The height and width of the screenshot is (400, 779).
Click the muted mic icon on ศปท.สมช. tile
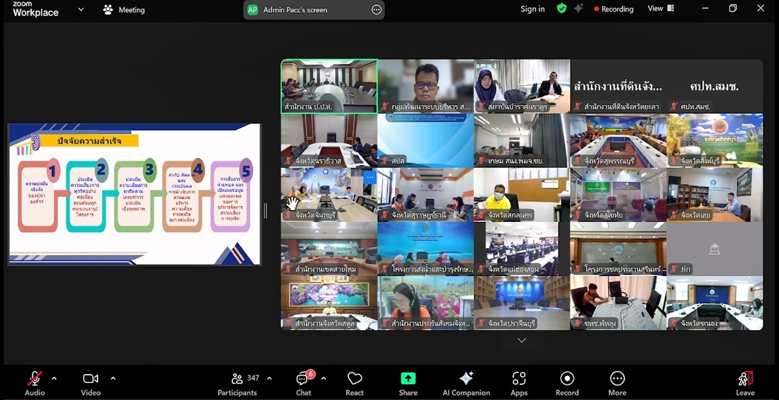coord(674,107)
